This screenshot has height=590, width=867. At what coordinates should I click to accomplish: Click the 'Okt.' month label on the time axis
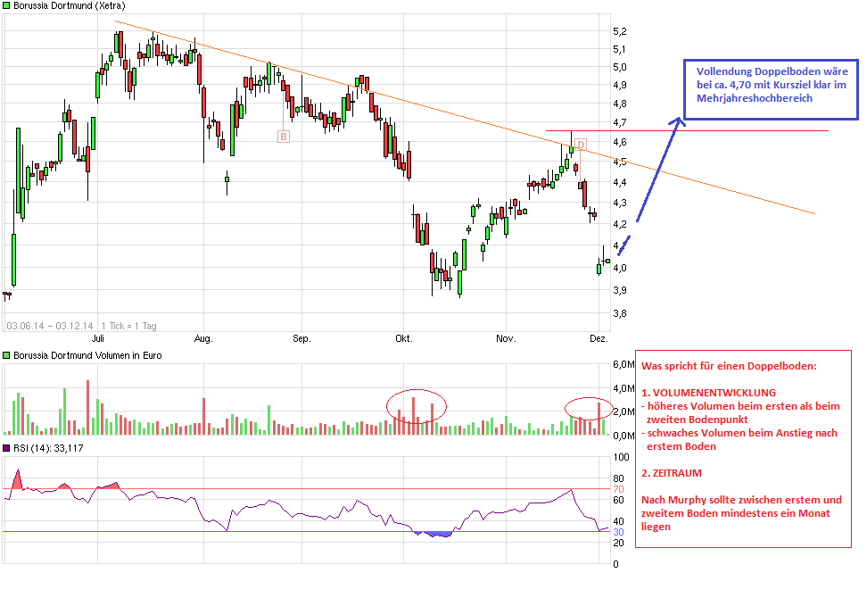point(404,338)
